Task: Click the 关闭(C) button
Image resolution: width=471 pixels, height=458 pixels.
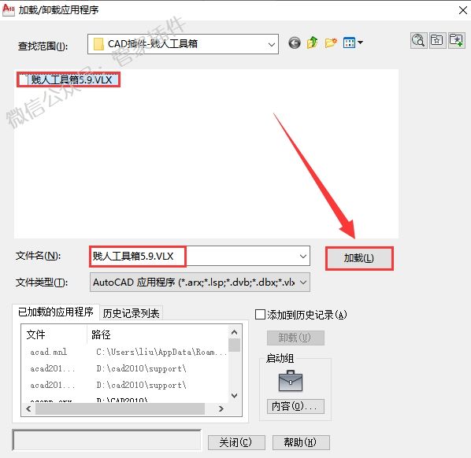Action: (236, 443)
